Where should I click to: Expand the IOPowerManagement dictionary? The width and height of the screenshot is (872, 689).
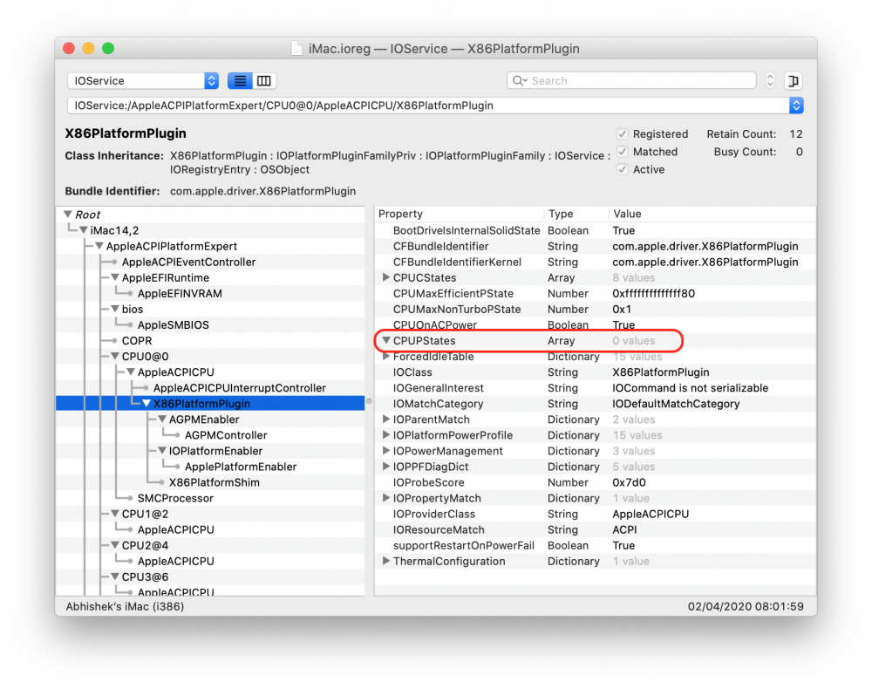point(386,451)
